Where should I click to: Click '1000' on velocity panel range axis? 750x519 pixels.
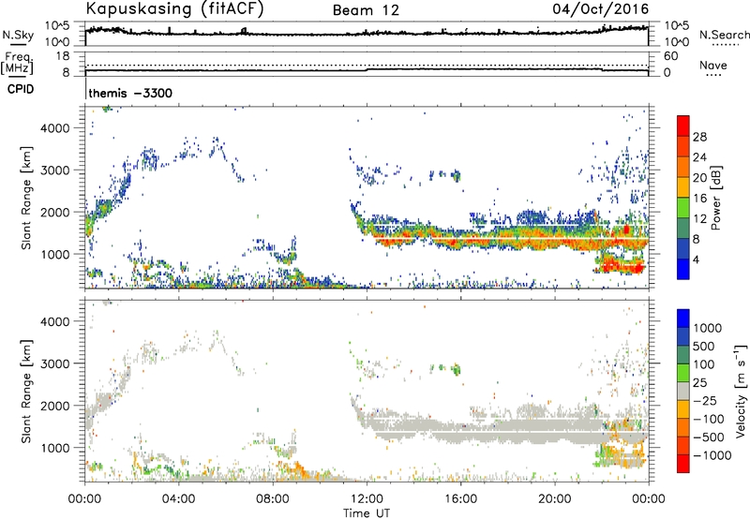click(x=55, y=448)
